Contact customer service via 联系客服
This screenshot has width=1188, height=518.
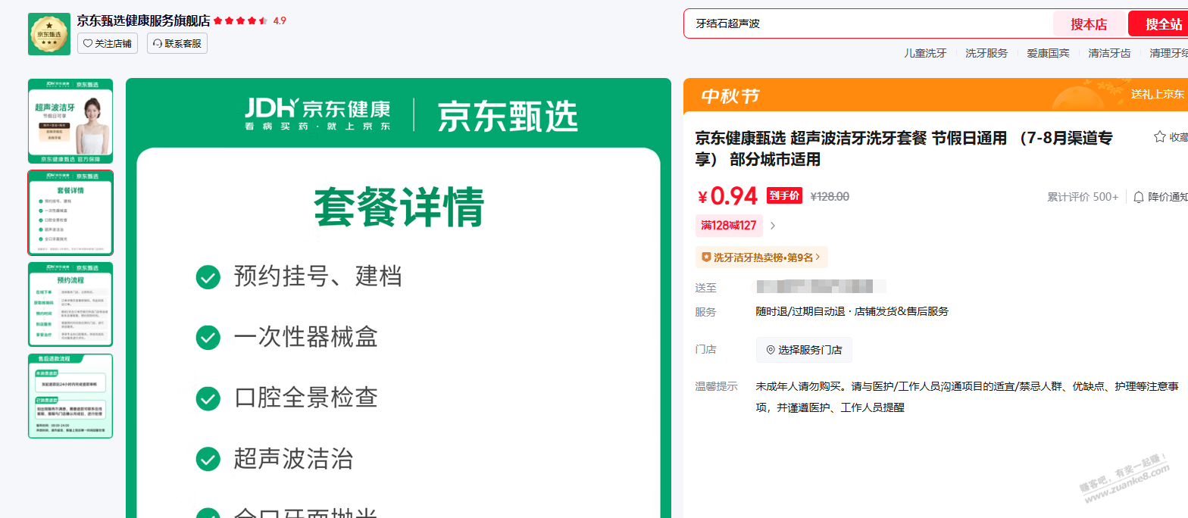177,43
